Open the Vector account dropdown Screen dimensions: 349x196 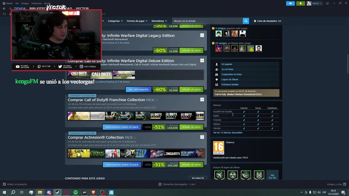point(317,3)
